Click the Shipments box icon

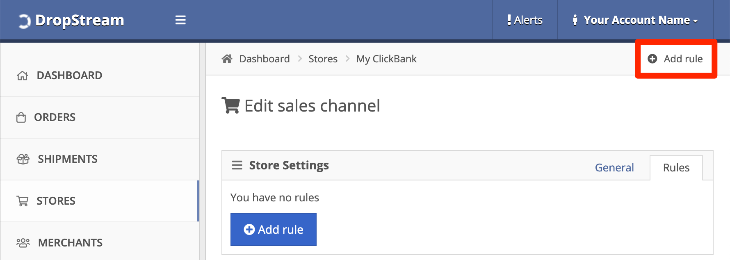coord(23,159)
